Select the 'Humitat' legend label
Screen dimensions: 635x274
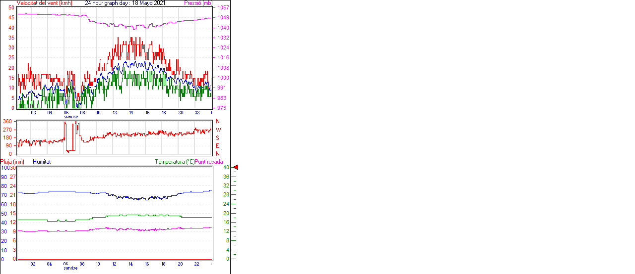click(42, 162)
